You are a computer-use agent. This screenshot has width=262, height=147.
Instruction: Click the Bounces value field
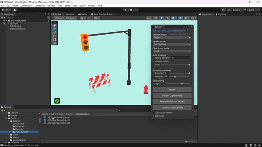167,73
